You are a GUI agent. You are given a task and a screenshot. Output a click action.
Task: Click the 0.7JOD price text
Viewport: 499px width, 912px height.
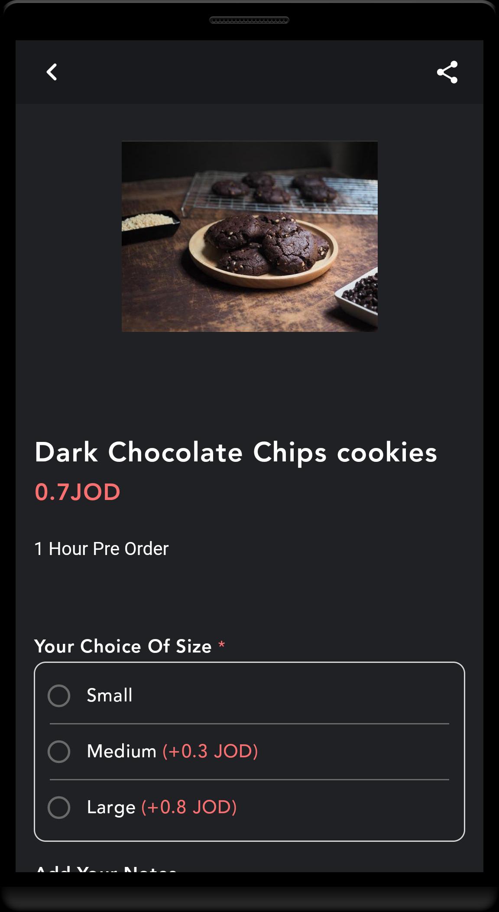point(78,492)
